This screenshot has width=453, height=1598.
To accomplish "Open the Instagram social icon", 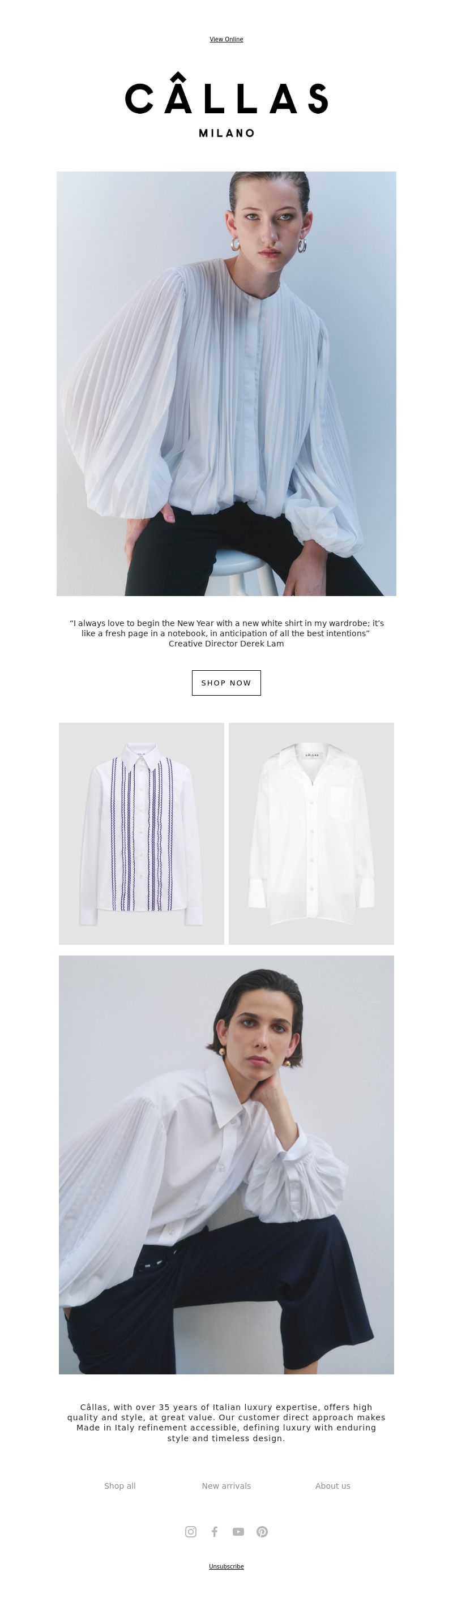I will pos(190,1532).
